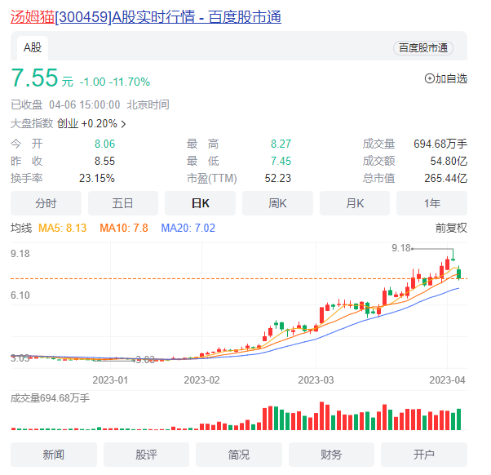Click the 2023-02 date axis label
This screenshot has width=491, height=475.
click(x=201, y=380)
